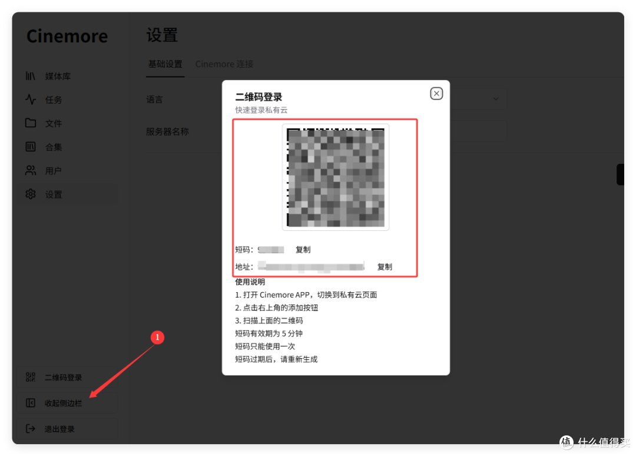Viewport: 636px width, 456px height.
Task: Open the 媒体库 sidebar item
Action: click(67, 76)
